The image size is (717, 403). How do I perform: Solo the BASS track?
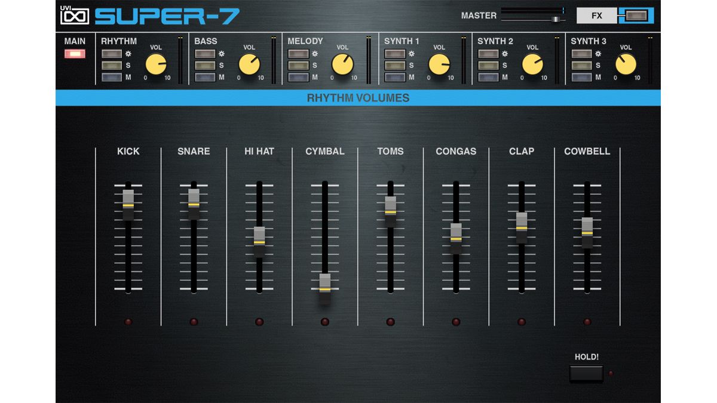pos(205,66)
